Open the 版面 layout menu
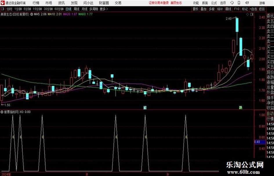The image size is (274, 176). (205, 3)
